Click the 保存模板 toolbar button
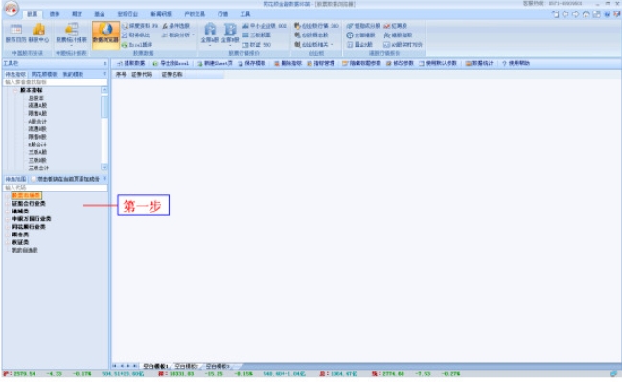 [251, 63]
